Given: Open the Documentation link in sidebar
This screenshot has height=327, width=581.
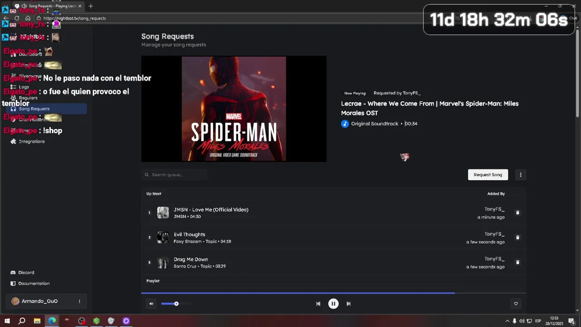Looking at the screenshot, I should (x=34, y=283).
